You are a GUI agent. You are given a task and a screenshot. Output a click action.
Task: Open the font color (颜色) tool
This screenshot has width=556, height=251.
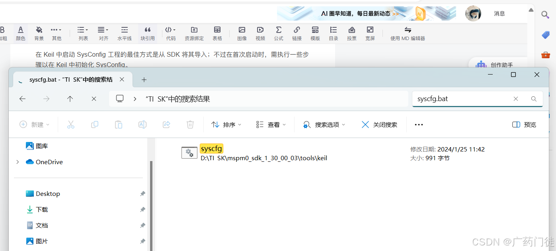coord(21,33)
